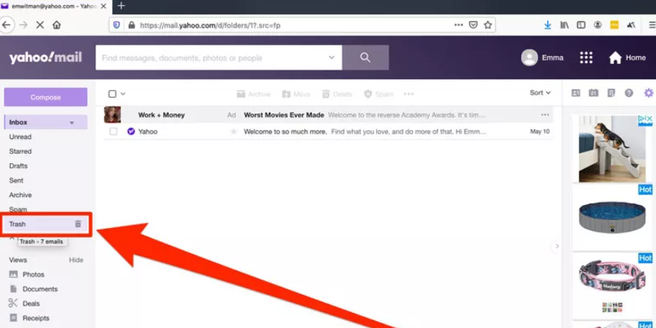Open the Archive folder in sidebar
656x328 pixels.
tap(20, 195)
